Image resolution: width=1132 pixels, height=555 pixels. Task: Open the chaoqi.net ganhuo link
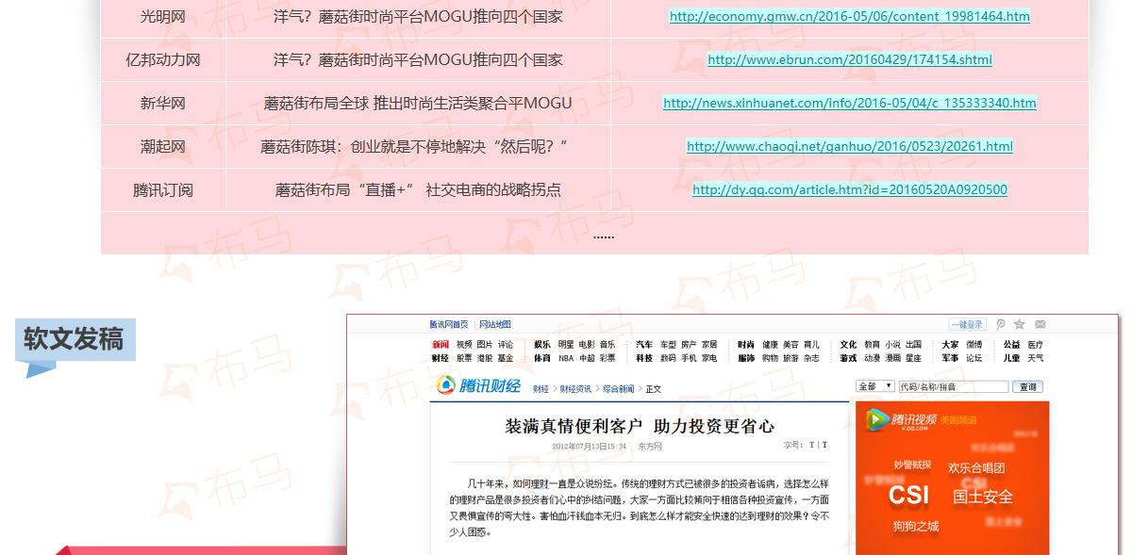849,146
